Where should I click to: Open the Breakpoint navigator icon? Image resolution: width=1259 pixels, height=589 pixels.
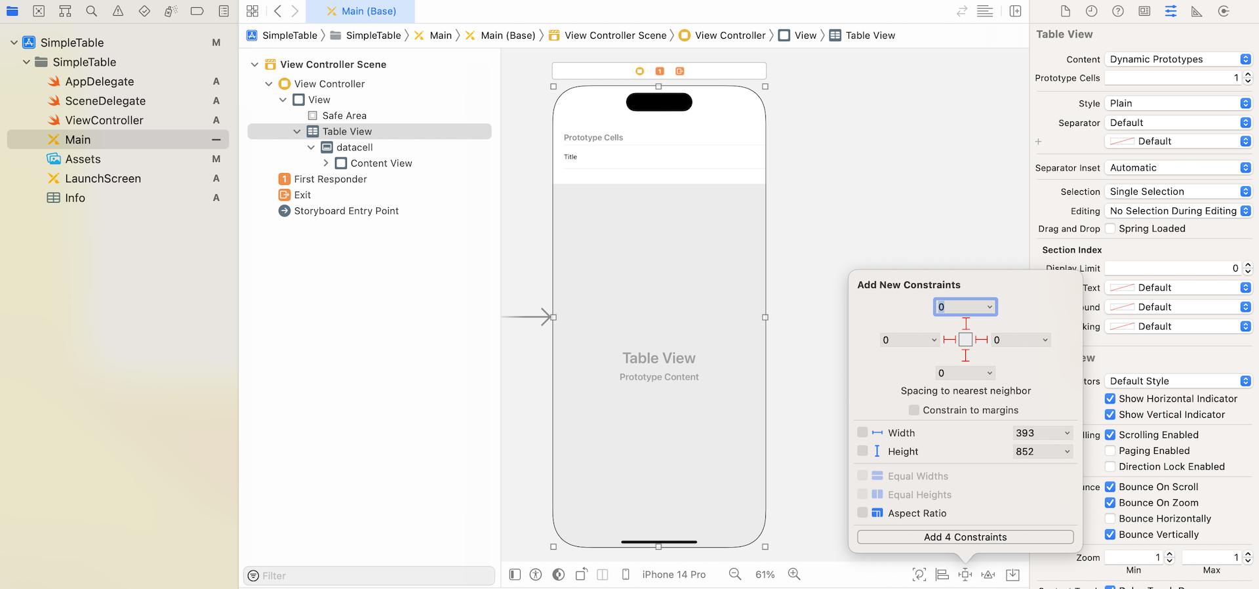(197, 11)
